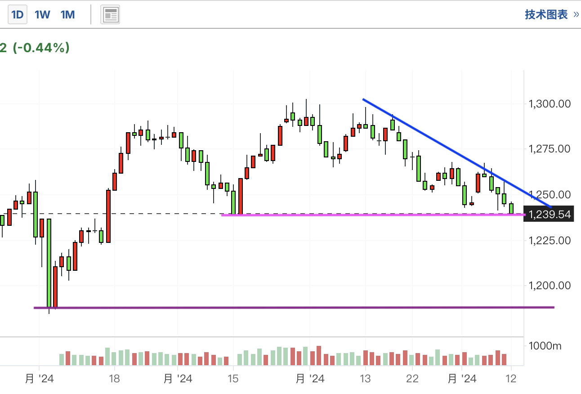Image resolution: width=581 pixels, height=394 pixels.
Task: Click the date label 13
Action: coord(365,379)
